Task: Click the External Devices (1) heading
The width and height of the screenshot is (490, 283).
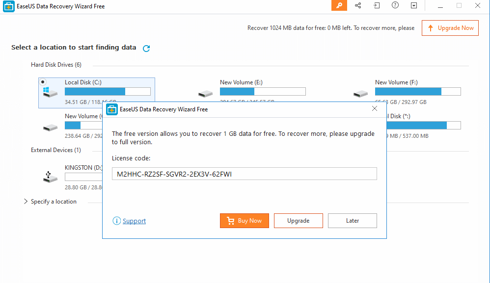Action: tap(56, 150)
